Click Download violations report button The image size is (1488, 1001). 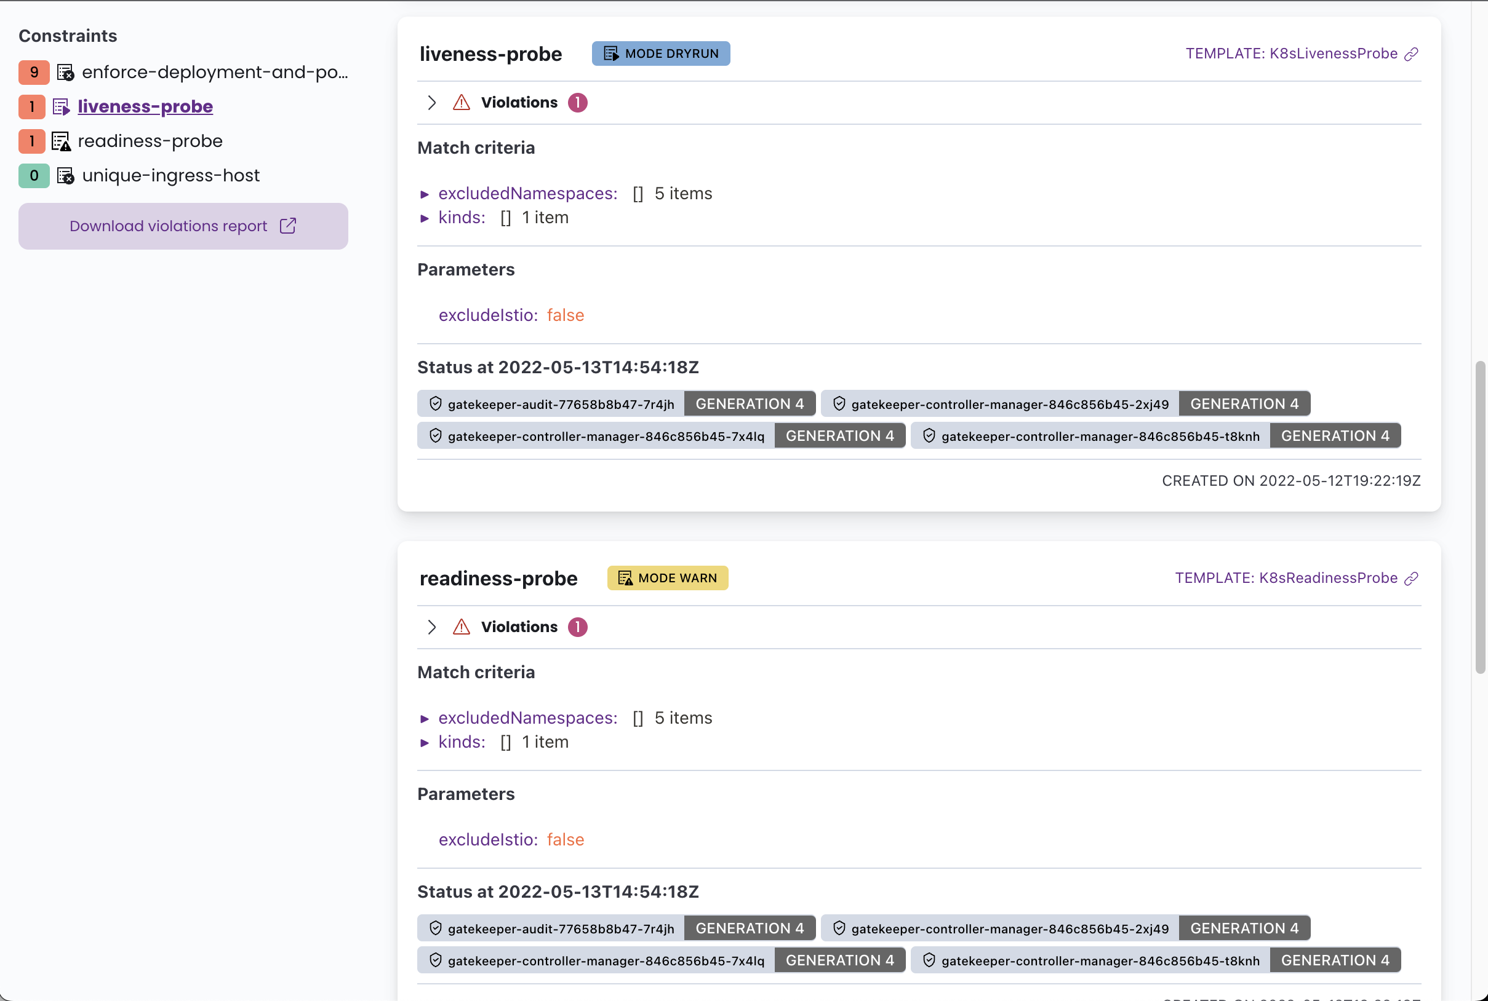[183, 226]
